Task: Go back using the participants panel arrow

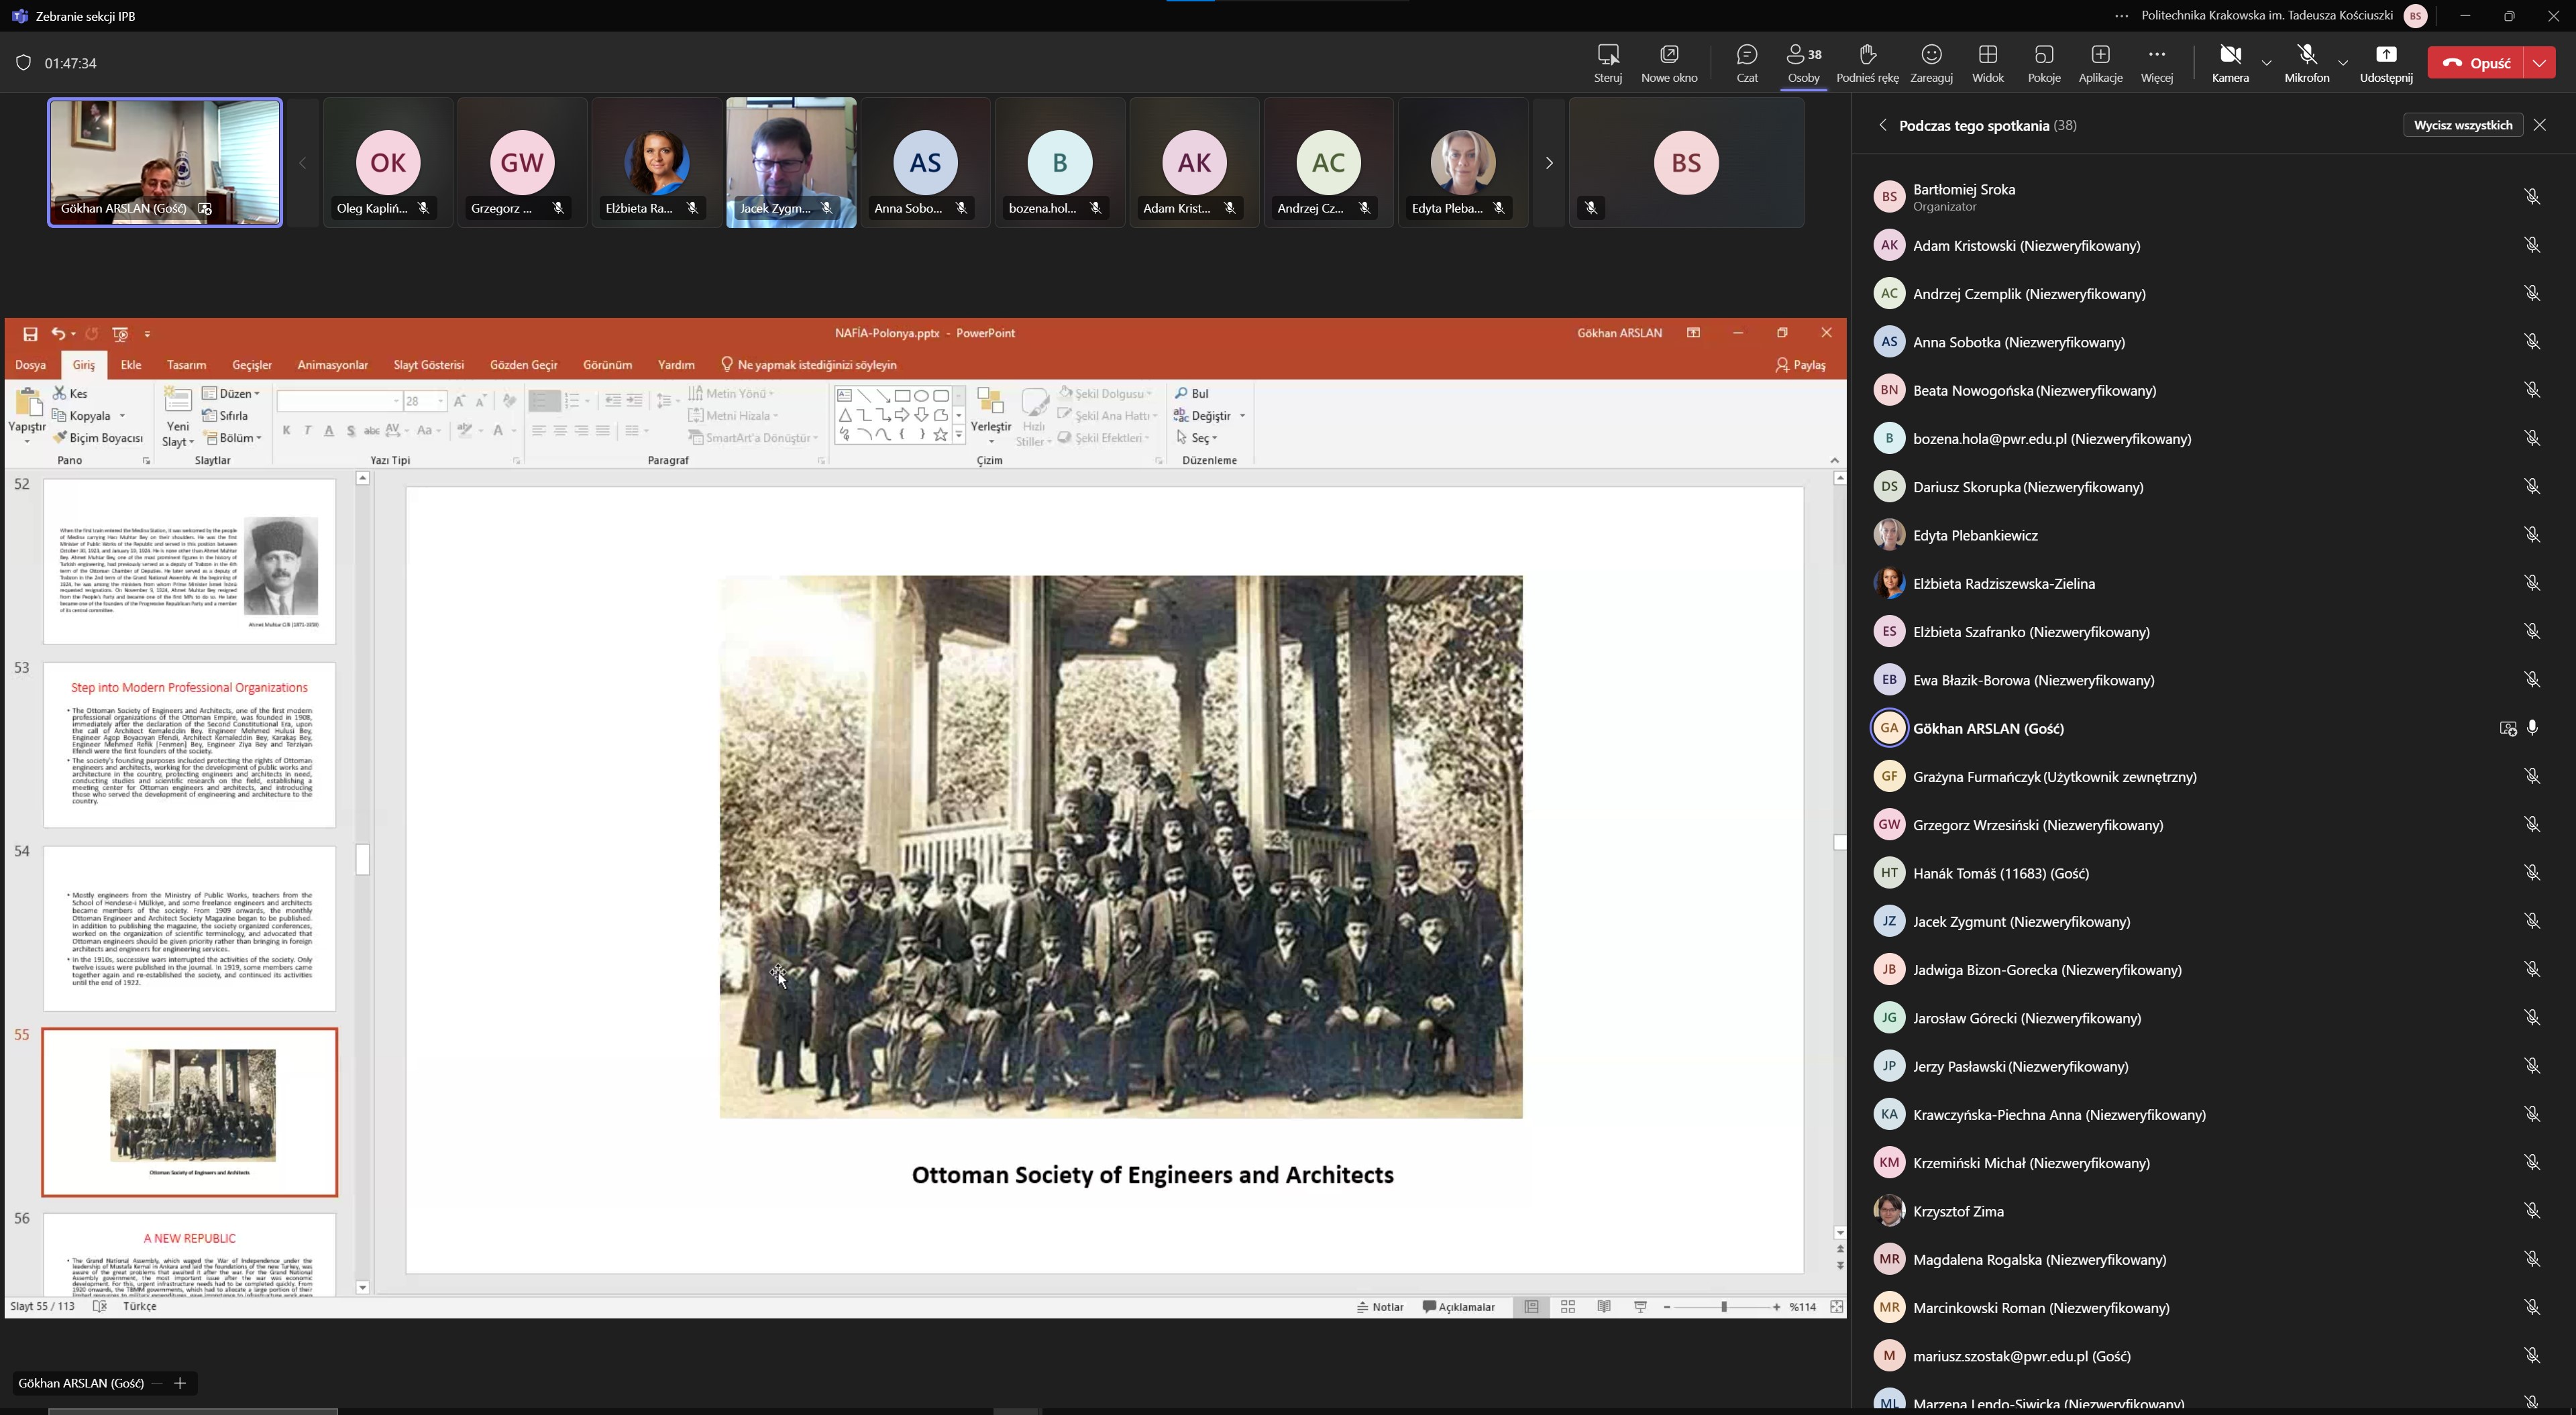Action: pyautogui.click(x=1882, y=126)
